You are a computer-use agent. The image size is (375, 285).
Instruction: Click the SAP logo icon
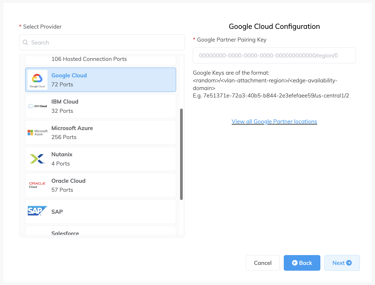37,211
